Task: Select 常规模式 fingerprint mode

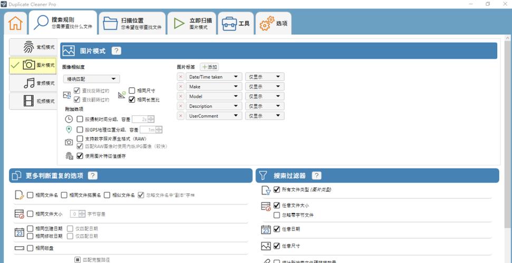Action: (x=33, y=47)
